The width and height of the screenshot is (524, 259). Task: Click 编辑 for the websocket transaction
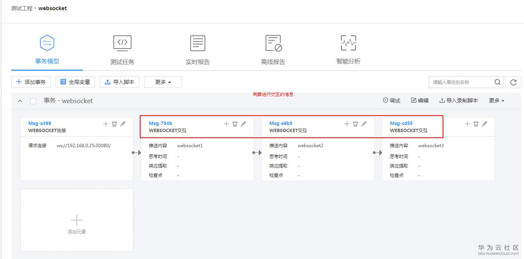(x=420, y=101)
